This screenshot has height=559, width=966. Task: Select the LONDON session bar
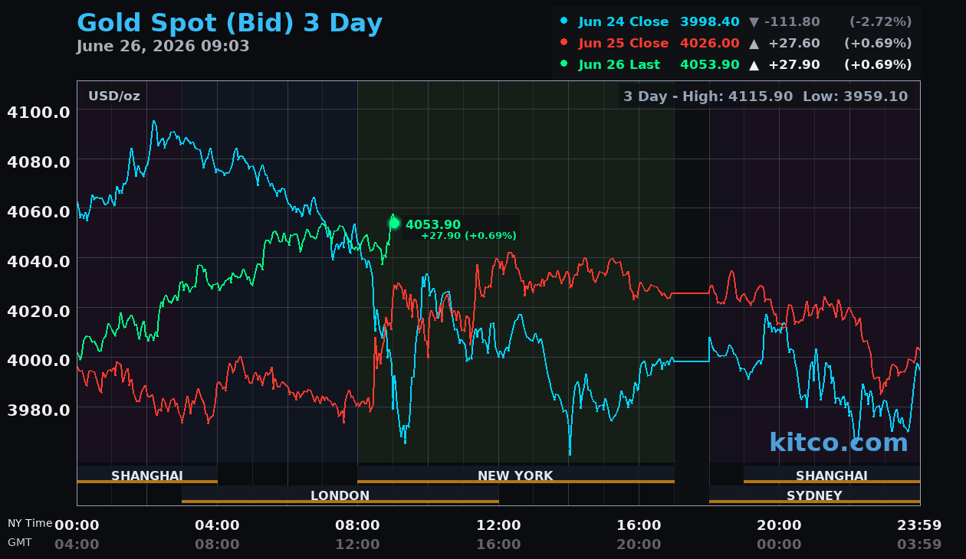(340, 495)
